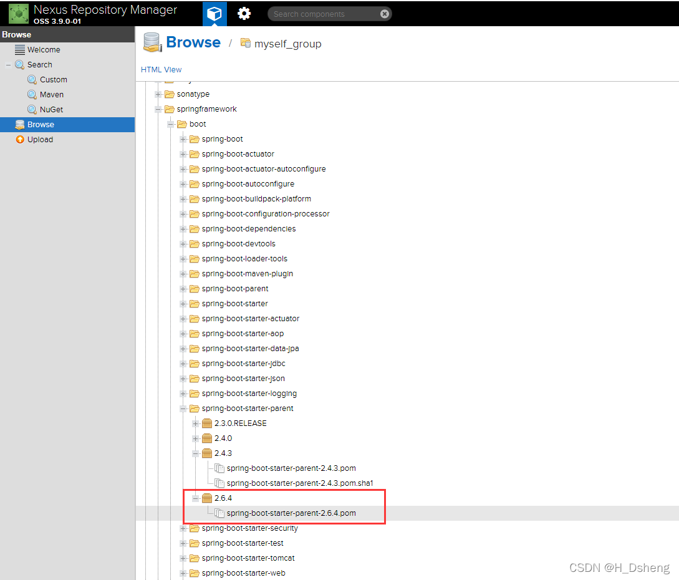Expand the spring-boot-maven-plugin folder
This screenshot has width=679, height=580.
click(x=183, y=274)
